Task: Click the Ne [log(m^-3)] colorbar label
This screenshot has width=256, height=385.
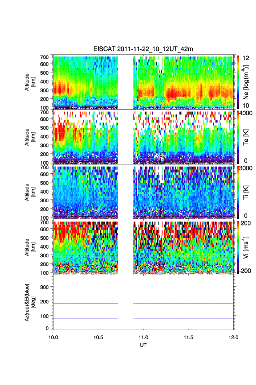Action: [x=247, y=82]
